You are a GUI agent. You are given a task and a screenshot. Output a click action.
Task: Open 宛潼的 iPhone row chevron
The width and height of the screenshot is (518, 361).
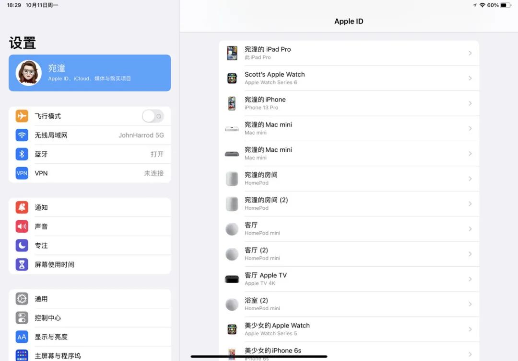point(470,103)
